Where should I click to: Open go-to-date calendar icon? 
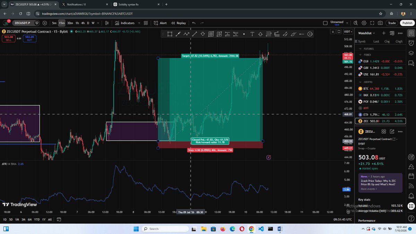[59, 219]
